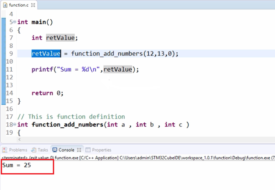The width and height of the screenshot is (275, 190).
Task: Click the return 0; statement
Action: pyautogui.click(x=48, y=93)
